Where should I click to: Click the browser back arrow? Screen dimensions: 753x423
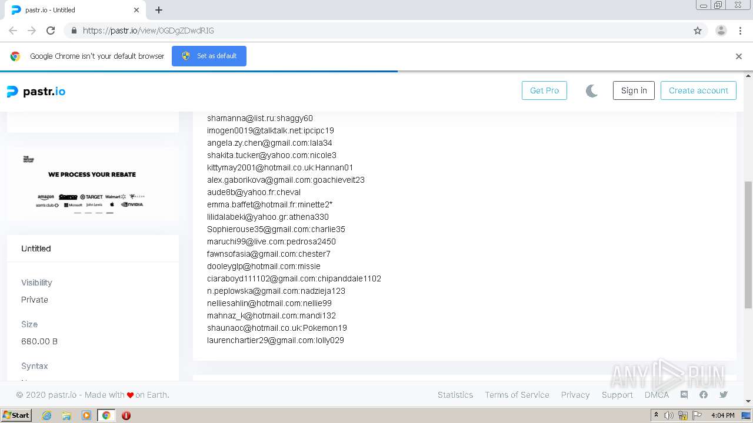coord(13,31)
